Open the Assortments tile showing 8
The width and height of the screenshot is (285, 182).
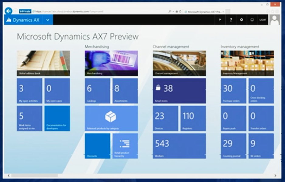(x=125, y=91)
